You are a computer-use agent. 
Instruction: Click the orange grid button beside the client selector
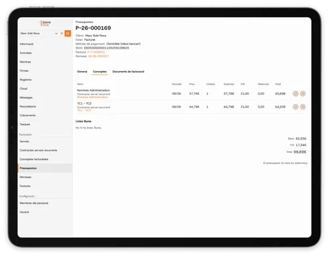[68, 34]
